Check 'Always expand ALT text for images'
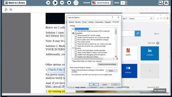The width and height of the screenshot is (172, 97). pyautogui.click(x=76, y=35)
